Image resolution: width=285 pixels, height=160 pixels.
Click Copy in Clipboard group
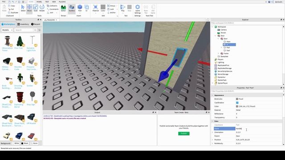[x=12, y=6]
